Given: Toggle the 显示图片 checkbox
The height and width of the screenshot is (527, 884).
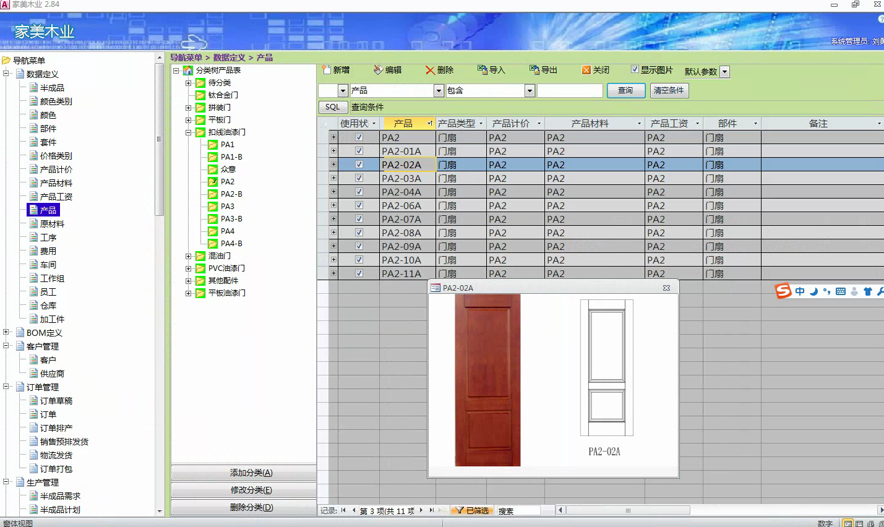Looking at the screenshot, I should (x=635, y=69).
